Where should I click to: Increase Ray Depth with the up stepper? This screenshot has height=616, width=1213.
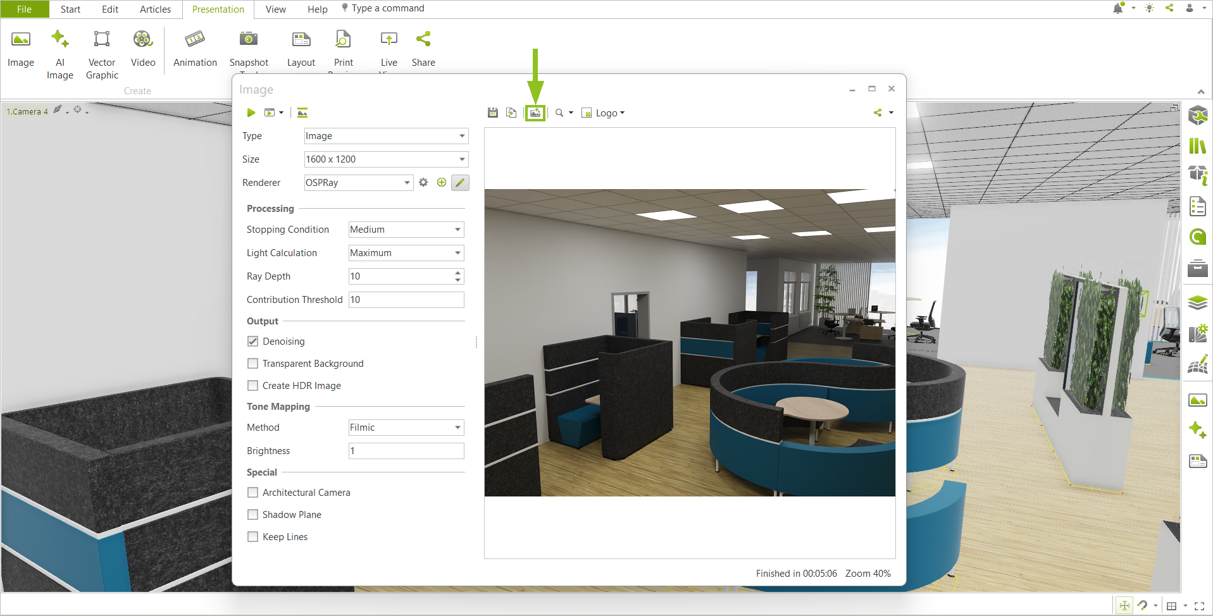(x=457, y=273)
